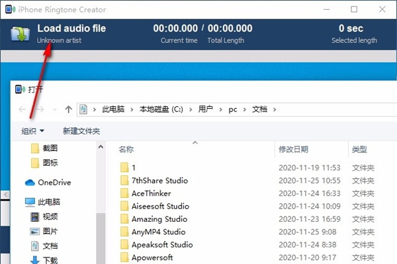
Task: Expand breadcrumb chevron after 此电脑
Action: point(132,110)
